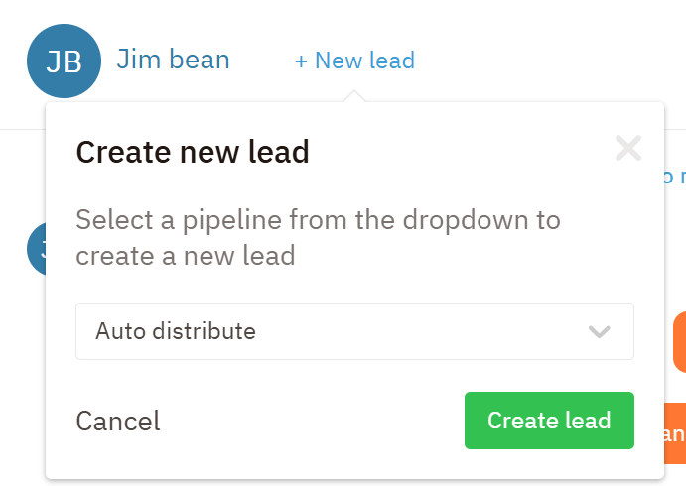Click the Select a pipeline instruction text

(318, 237)
